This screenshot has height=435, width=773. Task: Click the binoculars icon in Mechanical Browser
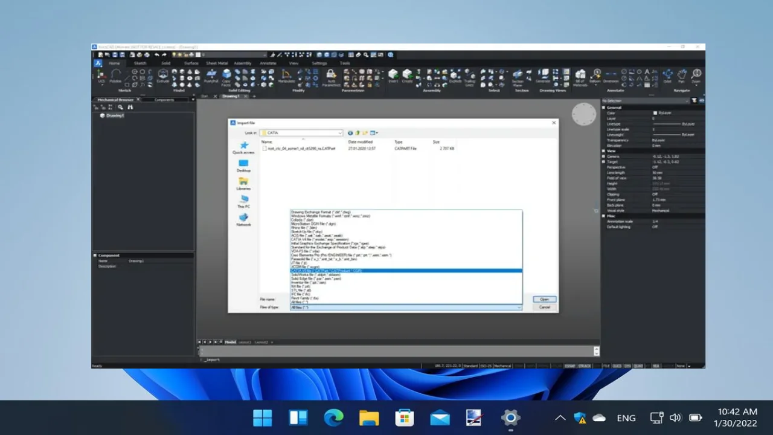130,107
